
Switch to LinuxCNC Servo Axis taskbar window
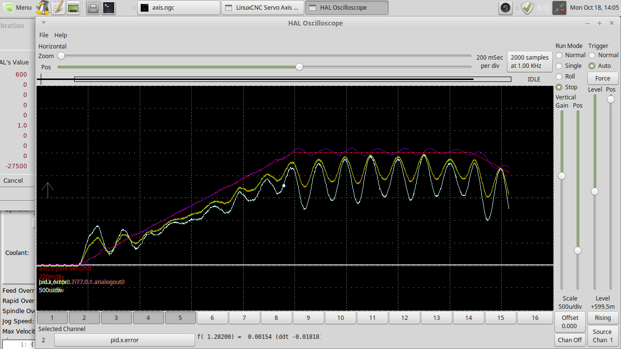click(x=262, y=7)
